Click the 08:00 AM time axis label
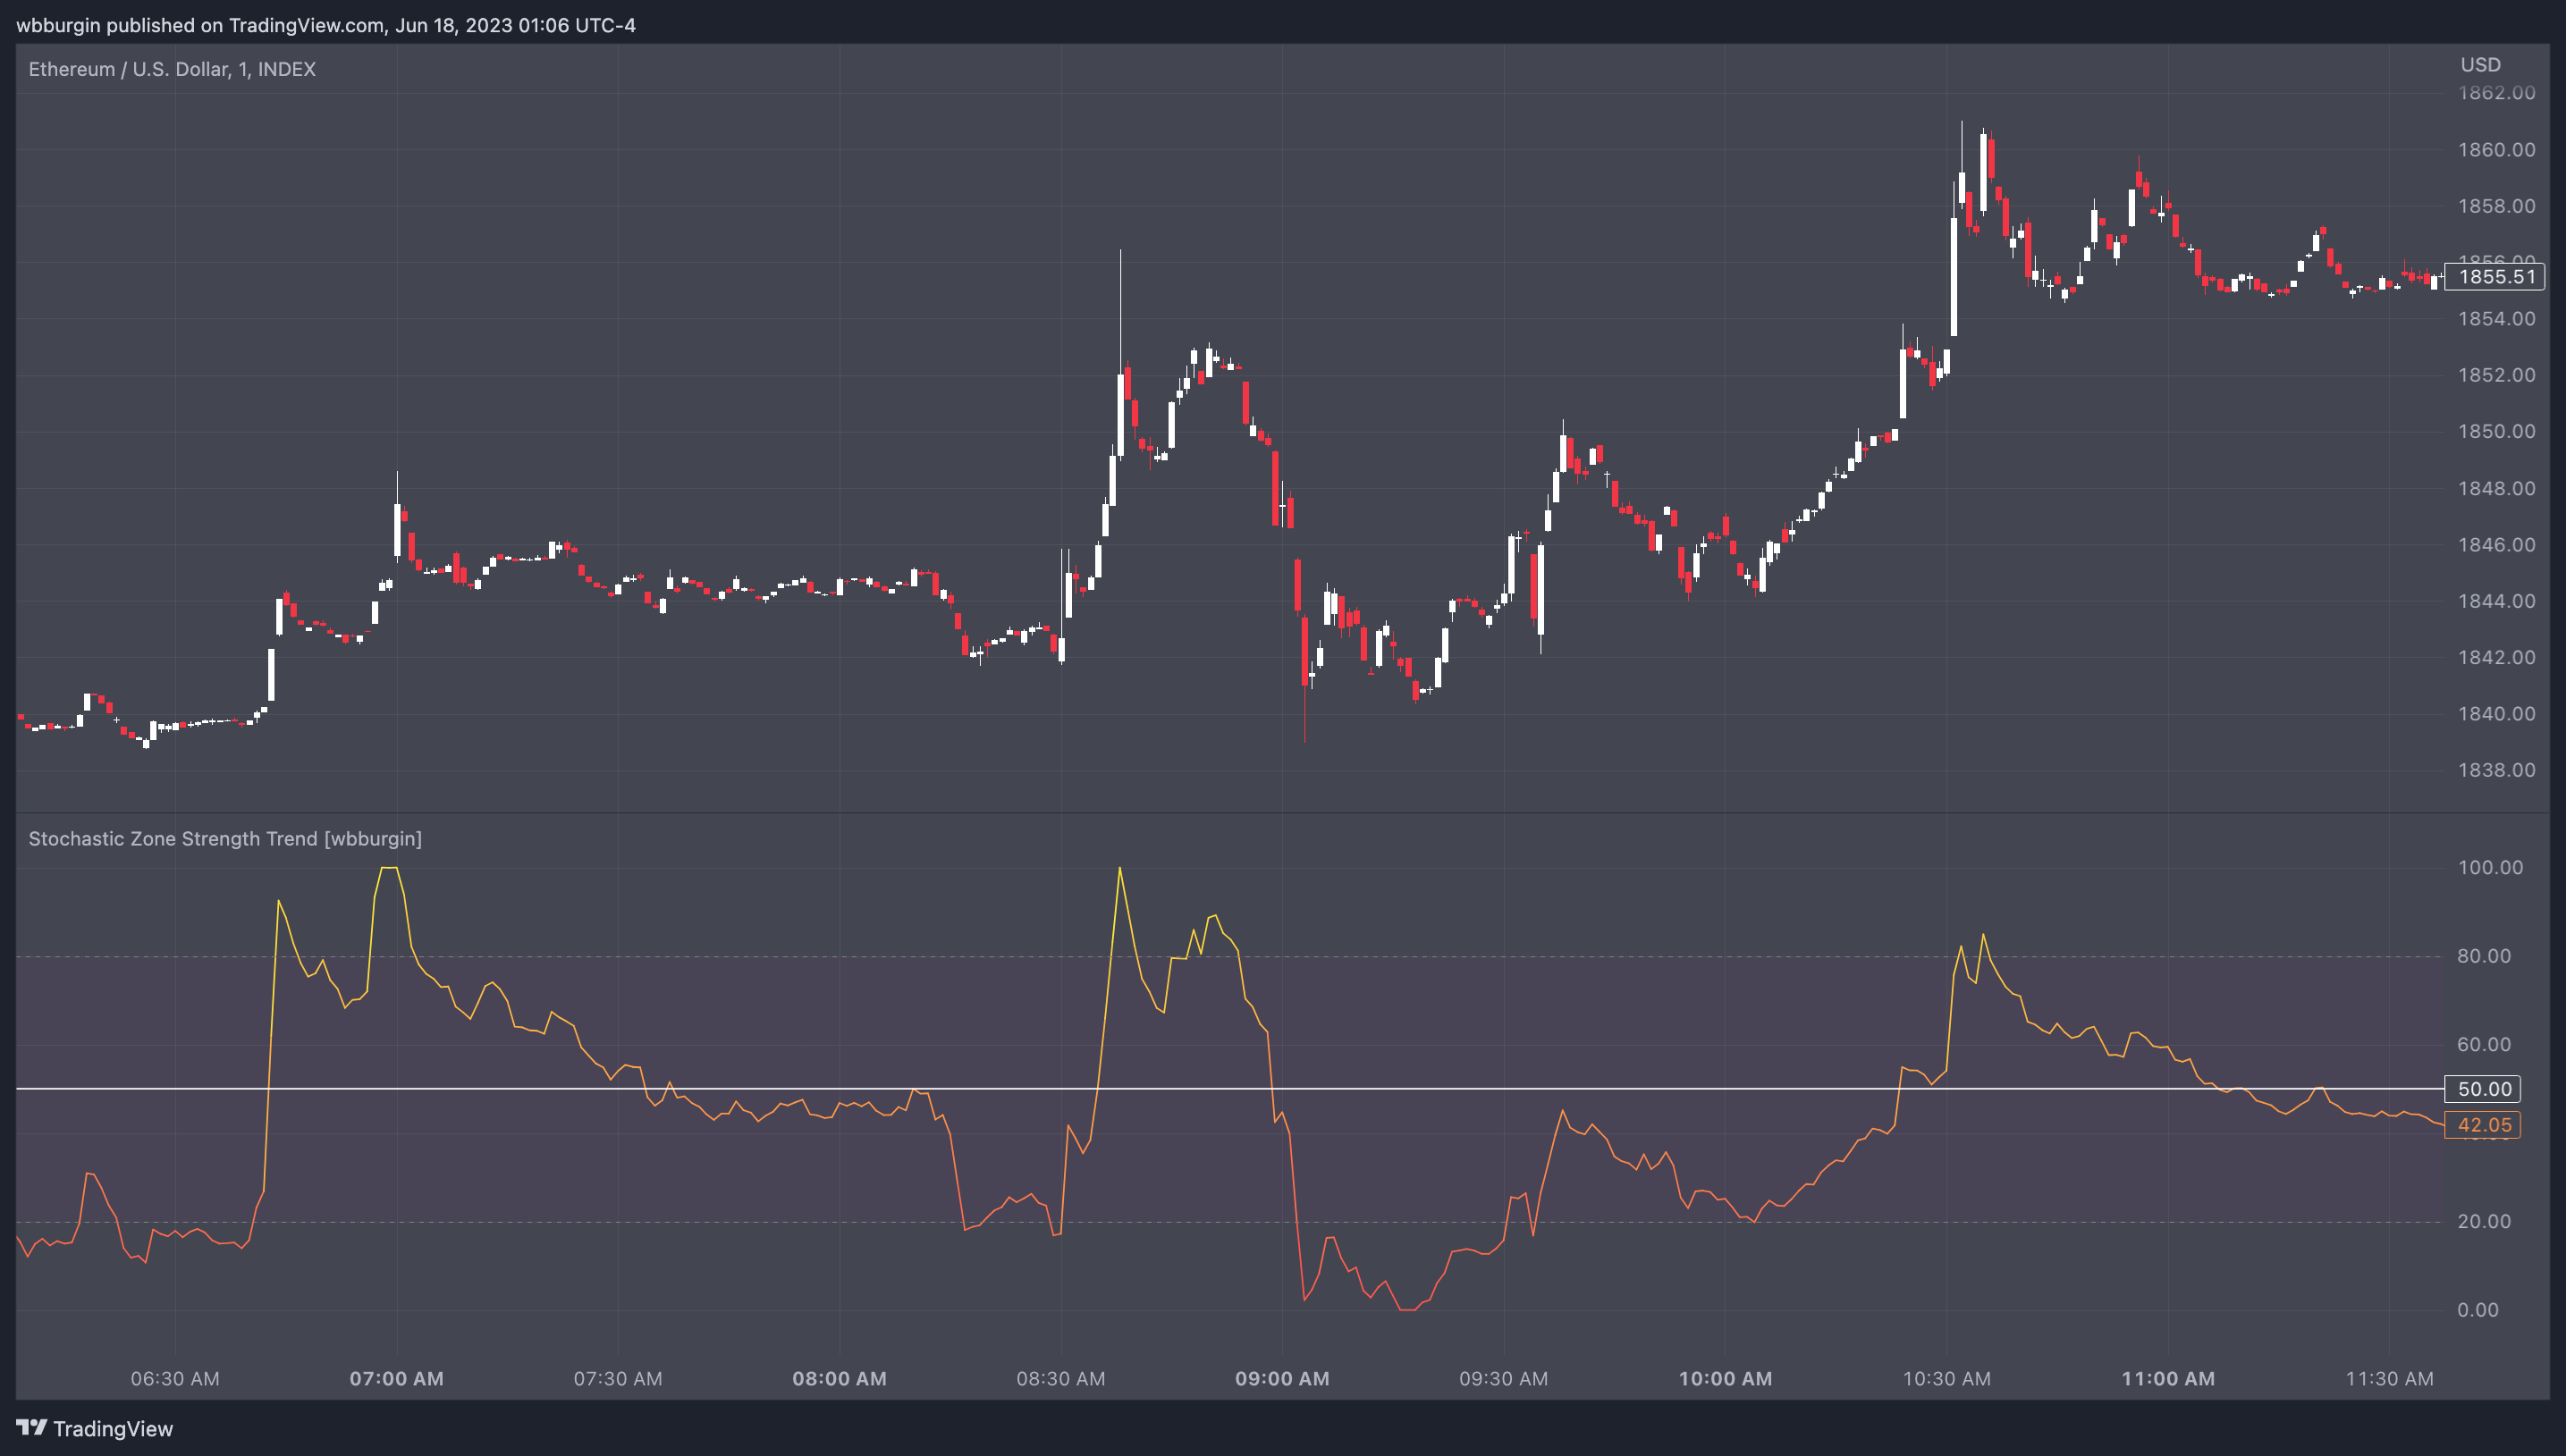This screenshot has height=1456, width=2566. [839, 1378]
